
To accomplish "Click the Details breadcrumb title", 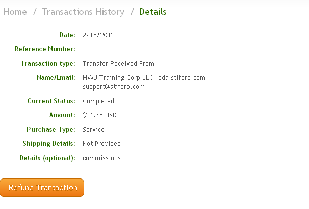I will tap(152, 12).
